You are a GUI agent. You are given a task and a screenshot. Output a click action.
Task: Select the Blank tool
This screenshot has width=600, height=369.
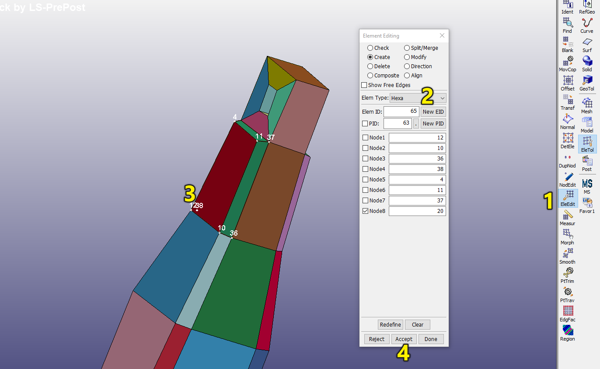tap(568, 45)
